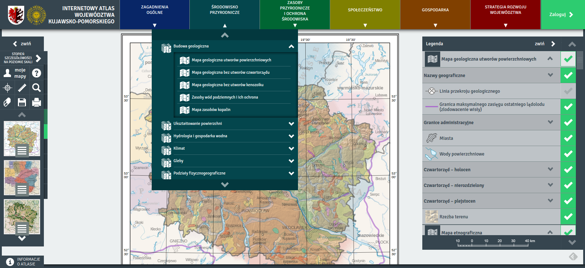The width and height of the screenshot is (585, 268).
Task: Enable Linia przekroju geologicznego layer
Action: pos(568,91)
